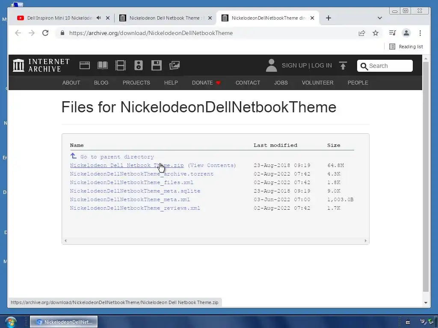Click the page scrollbar down arrow
Screen dimensions: 438x328
point(426,303)
